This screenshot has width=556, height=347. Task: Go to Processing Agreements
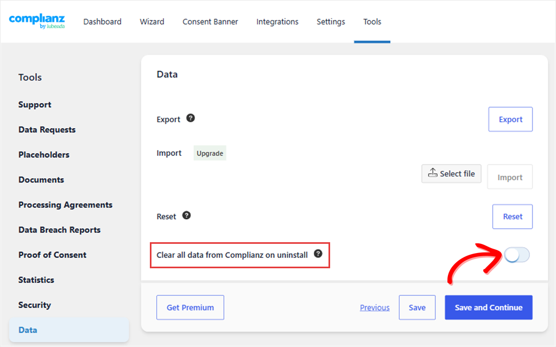click(x=65, y=205)
